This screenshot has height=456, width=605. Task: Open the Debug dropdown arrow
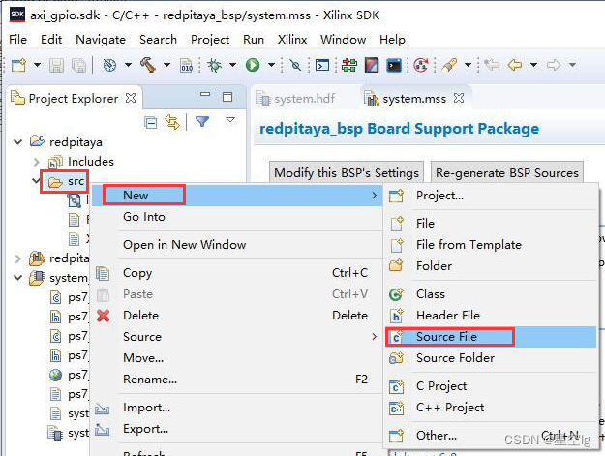[232, 65]
